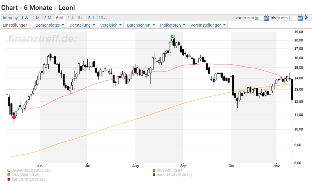Click the 9,00 price axis label
The height and width of the screenshot is (184, 314).
(x=298, y=145)
